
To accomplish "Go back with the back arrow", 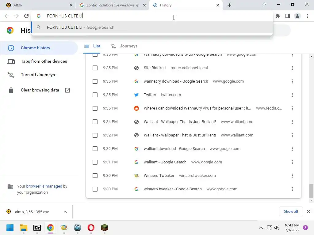I will click(x=7, y=16).
